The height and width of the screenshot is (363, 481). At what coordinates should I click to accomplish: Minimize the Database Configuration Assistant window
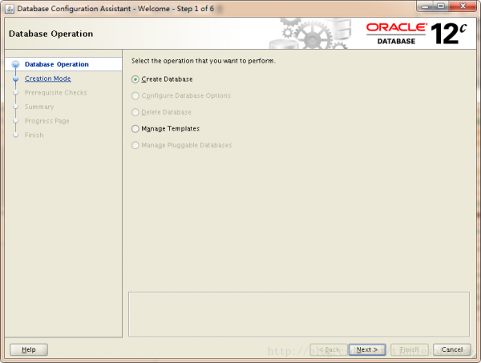pos(425,6)
